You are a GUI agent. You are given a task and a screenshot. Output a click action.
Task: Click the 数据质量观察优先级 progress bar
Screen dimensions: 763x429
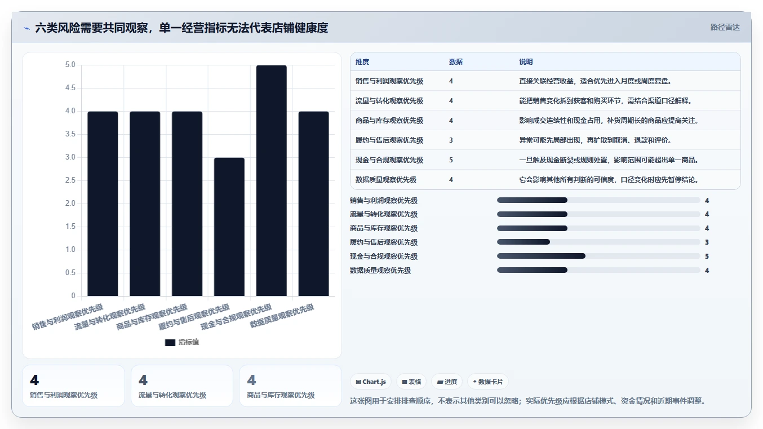coord(598,270)
